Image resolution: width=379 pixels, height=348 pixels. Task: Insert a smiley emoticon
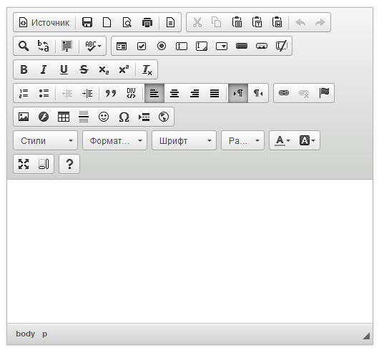pyautogui.click(x=104, y=117)
